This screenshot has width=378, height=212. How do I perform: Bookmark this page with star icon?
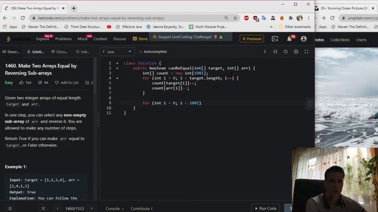coord(235,18)
